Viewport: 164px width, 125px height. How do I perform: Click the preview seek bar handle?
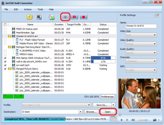pos(120,114)
